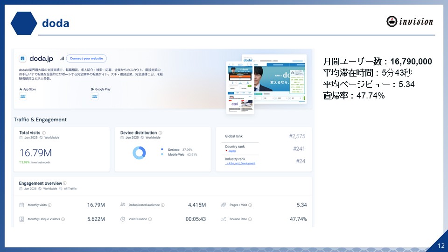
Task: Click the Desktop legend color dot
Action: click(162, 149)
